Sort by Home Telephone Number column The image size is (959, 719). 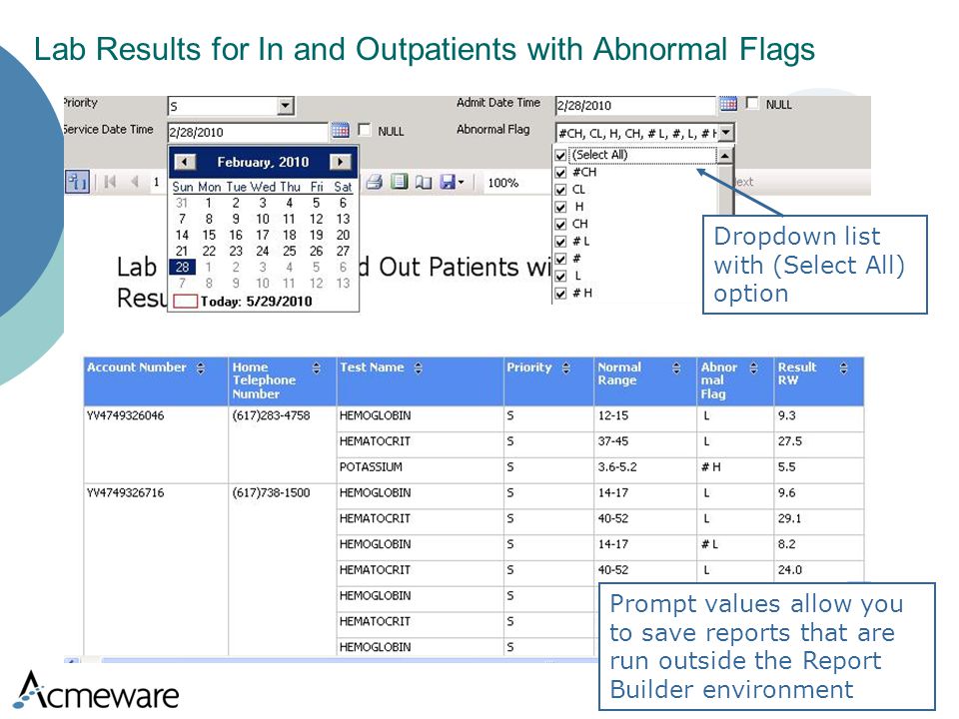[317, 367]
